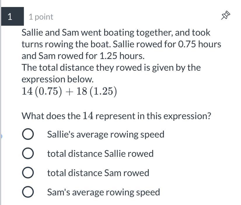Click the 'The total distance they rowed' sentence
This screenshot has width=241, height=205.
click(x=111, y=67)
